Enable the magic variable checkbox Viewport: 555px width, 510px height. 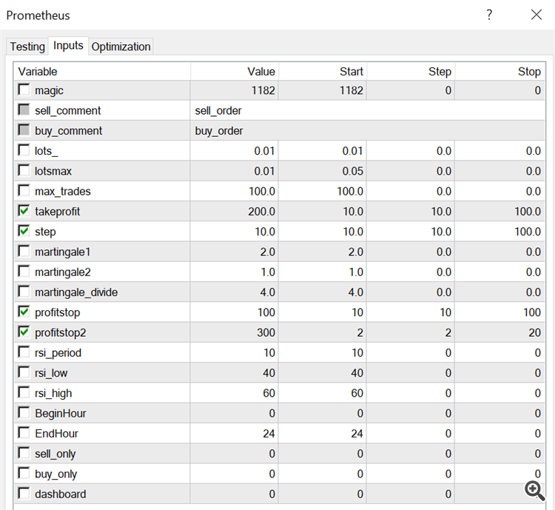(24, 90)
